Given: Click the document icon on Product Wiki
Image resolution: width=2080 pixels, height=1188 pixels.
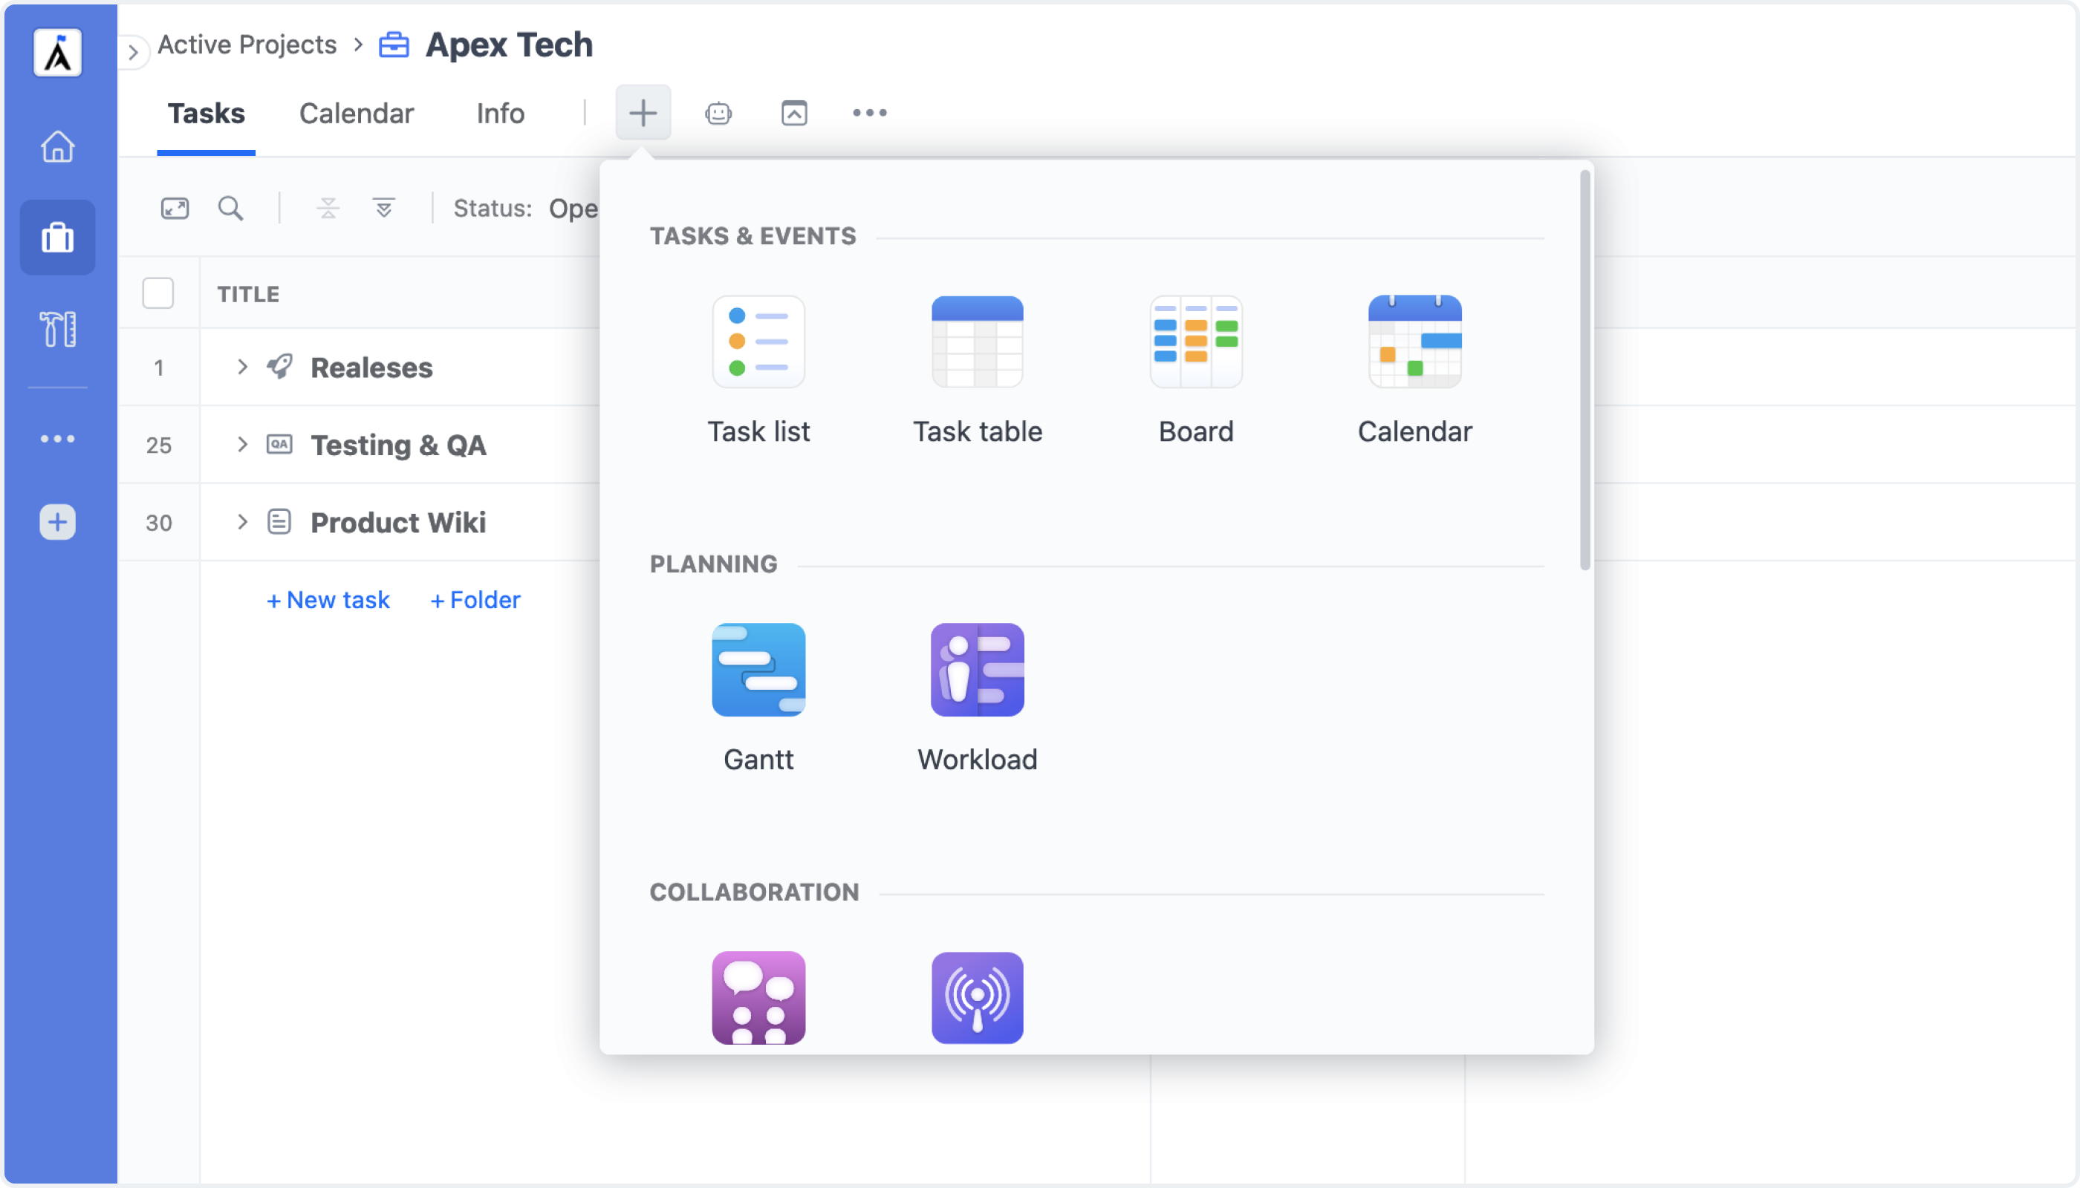Looking at the screenshot, I should [279, 521].
